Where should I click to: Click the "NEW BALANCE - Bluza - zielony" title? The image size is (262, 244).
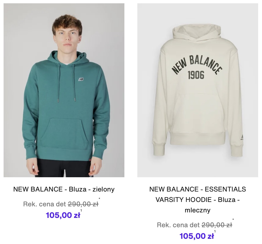(64, 189)
